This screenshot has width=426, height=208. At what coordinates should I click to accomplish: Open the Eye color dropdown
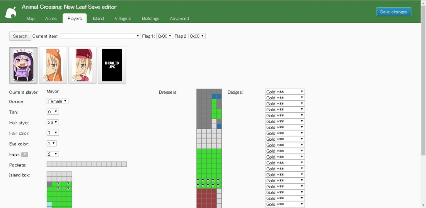[x=52, y=144]
